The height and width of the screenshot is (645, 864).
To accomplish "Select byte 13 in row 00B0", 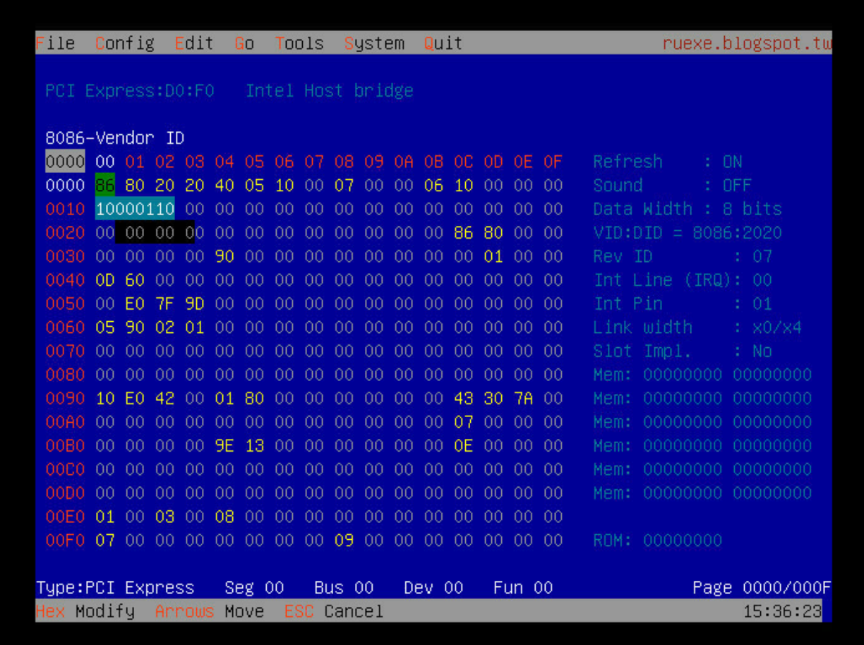I will [x=254, y=446].
